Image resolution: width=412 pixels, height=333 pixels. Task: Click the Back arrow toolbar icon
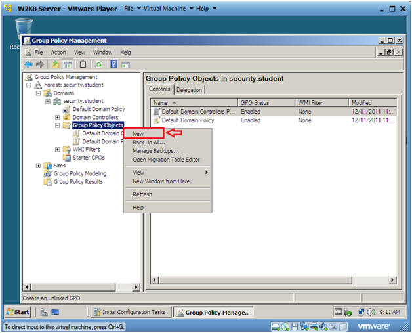coord(29,64)
